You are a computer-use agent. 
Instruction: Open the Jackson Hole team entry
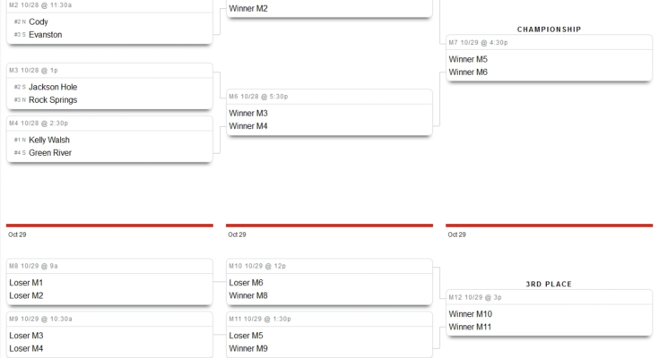[53, 88]
